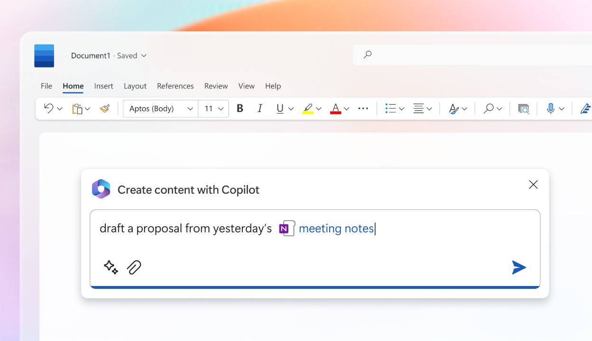This screenshot has height=341, width=592.
Task: Click the Undo icon
Action: tap(48, 108)
